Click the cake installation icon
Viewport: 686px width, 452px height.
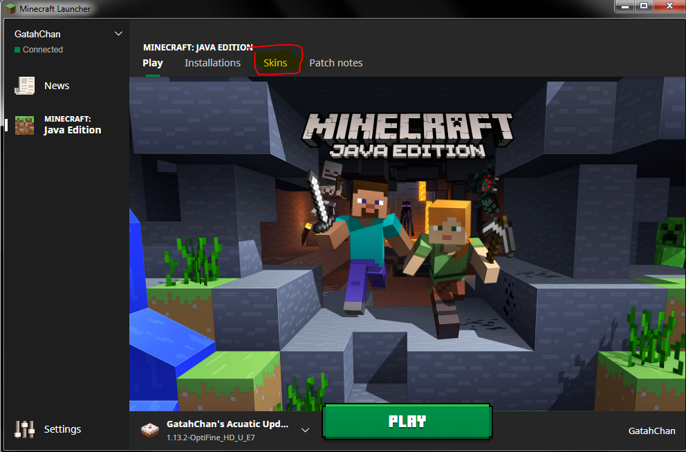(149, 430)
